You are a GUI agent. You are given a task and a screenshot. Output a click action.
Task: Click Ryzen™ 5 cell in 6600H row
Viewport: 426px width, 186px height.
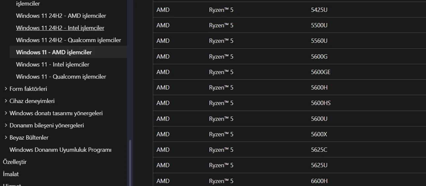pyautogui.click(x=221, y=181)
